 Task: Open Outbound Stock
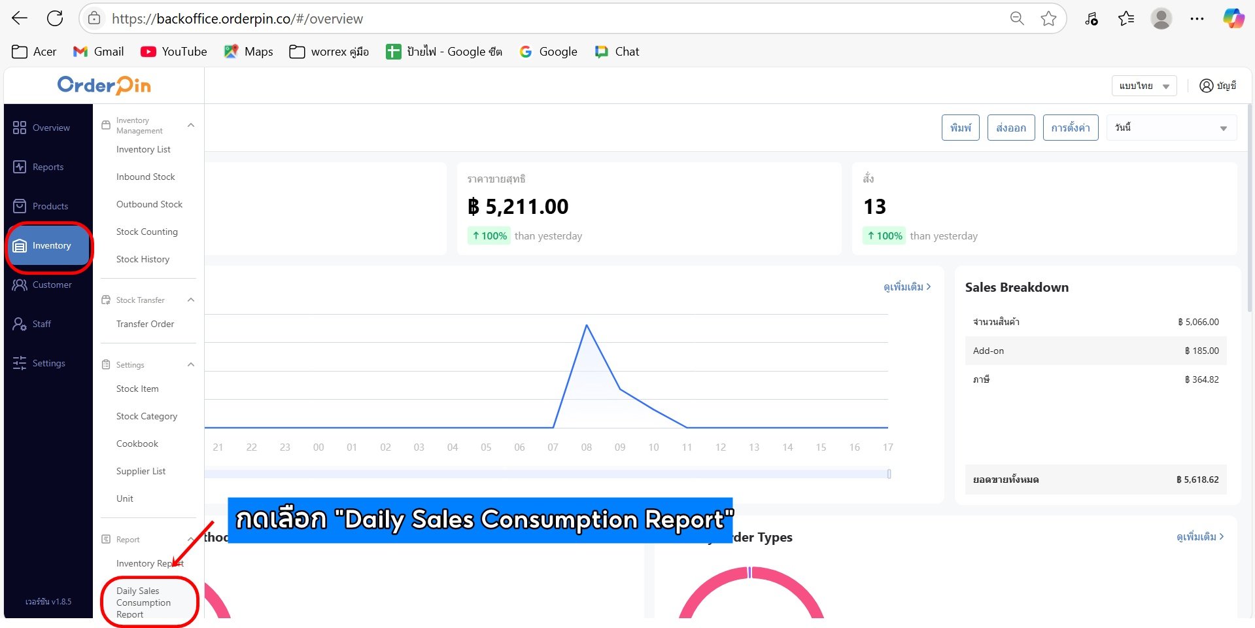pyautogui.click(x=149, y=204)
